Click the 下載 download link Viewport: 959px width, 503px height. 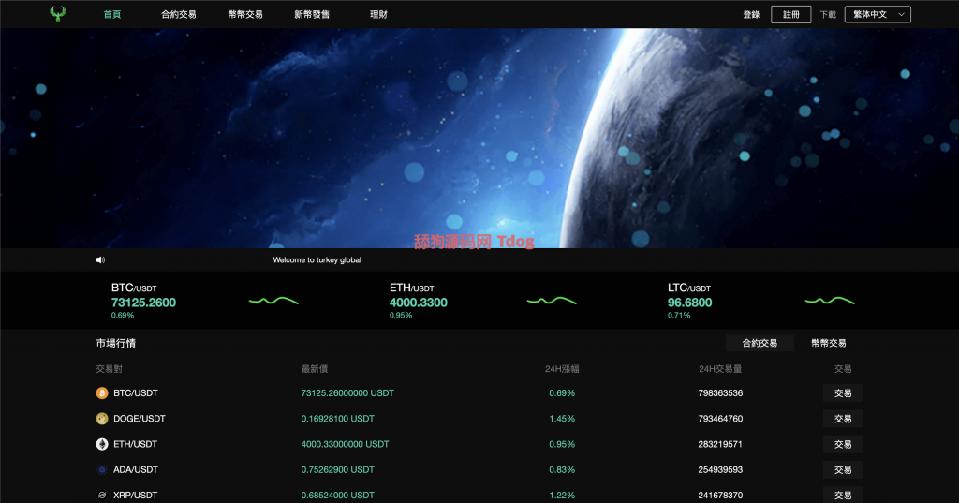point(828,15)
